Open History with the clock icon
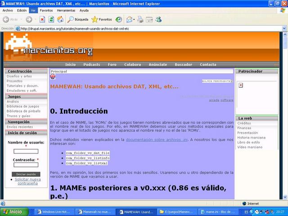Image resolution: width=288 pixels, height=216 pixels. click(x=119, y=19)
